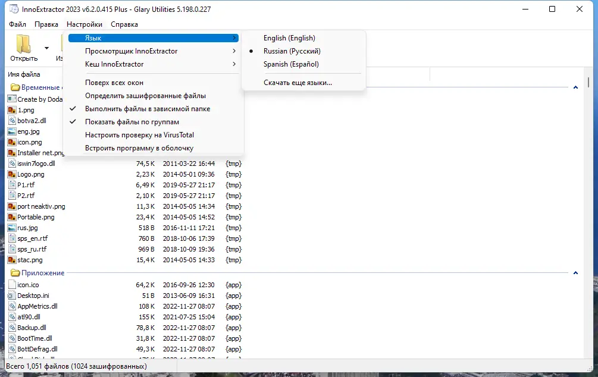
Task: Click the BottDefrag.dll file icon
Action: pos(12,349)
